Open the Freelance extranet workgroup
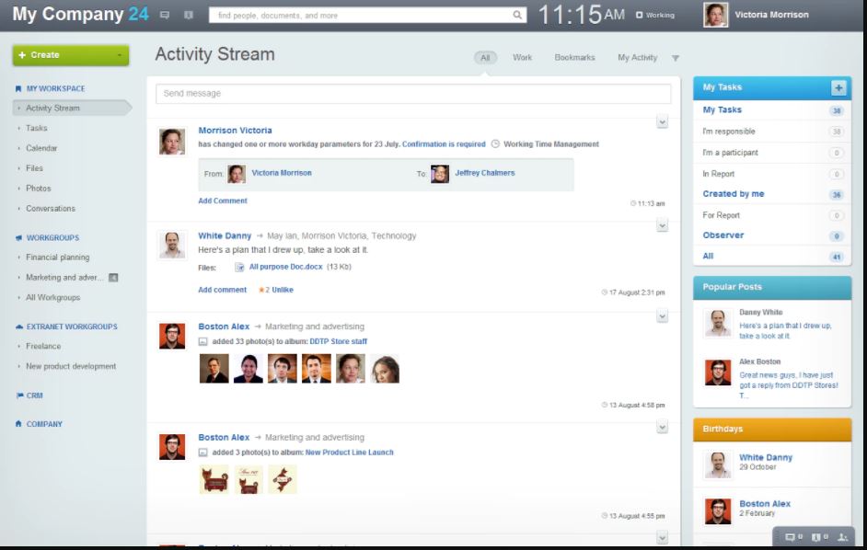Viewport: 867px width, 550px height. (43, 347)
